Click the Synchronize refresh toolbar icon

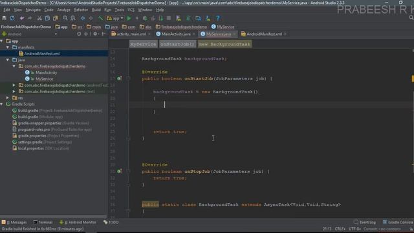coord(12,18)
